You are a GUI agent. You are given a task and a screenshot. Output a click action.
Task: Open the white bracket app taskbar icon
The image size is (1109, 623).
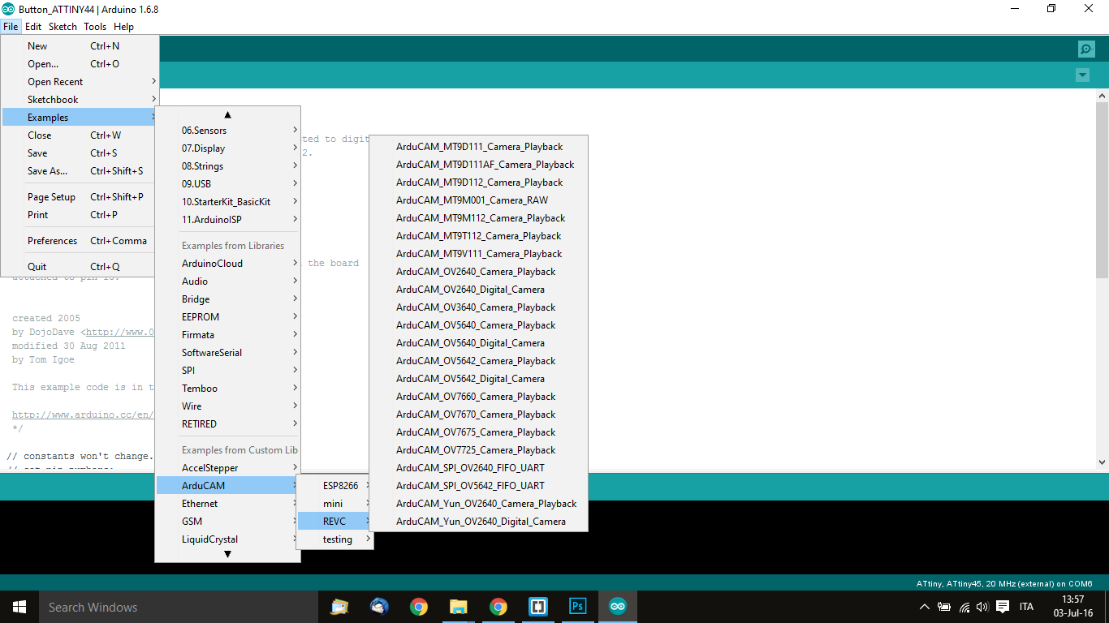point(538,607)
